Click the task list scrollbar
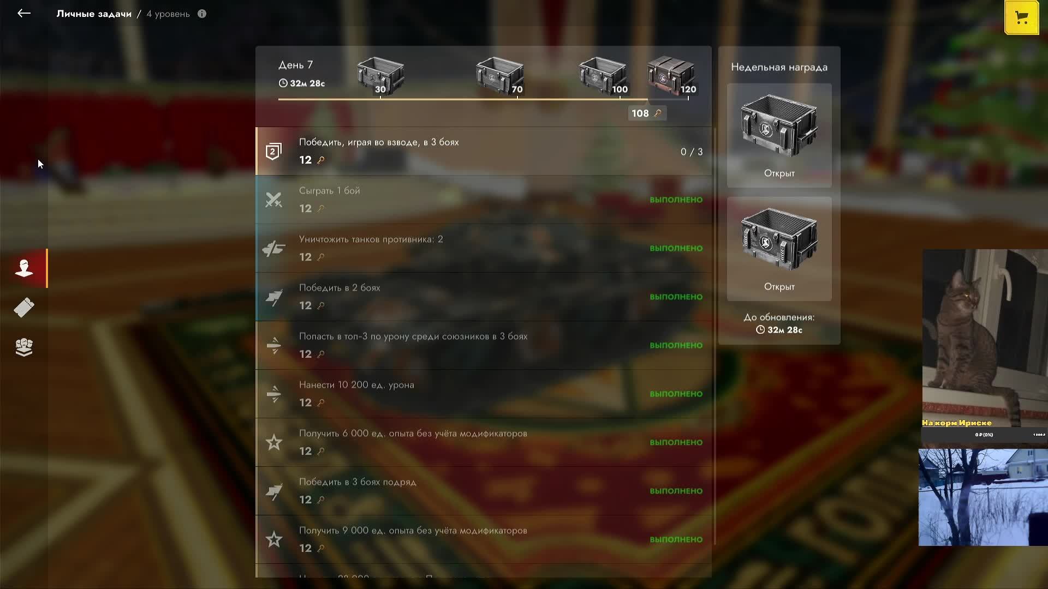The height and width of the screenshot is (589, 1048). point(714,336)
